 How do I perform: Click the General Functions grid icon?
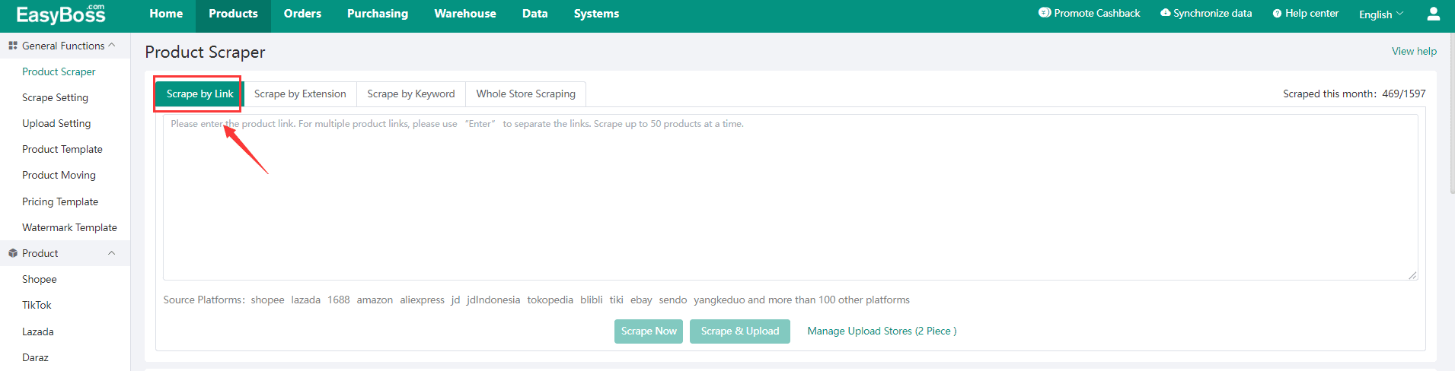(13, 46)
